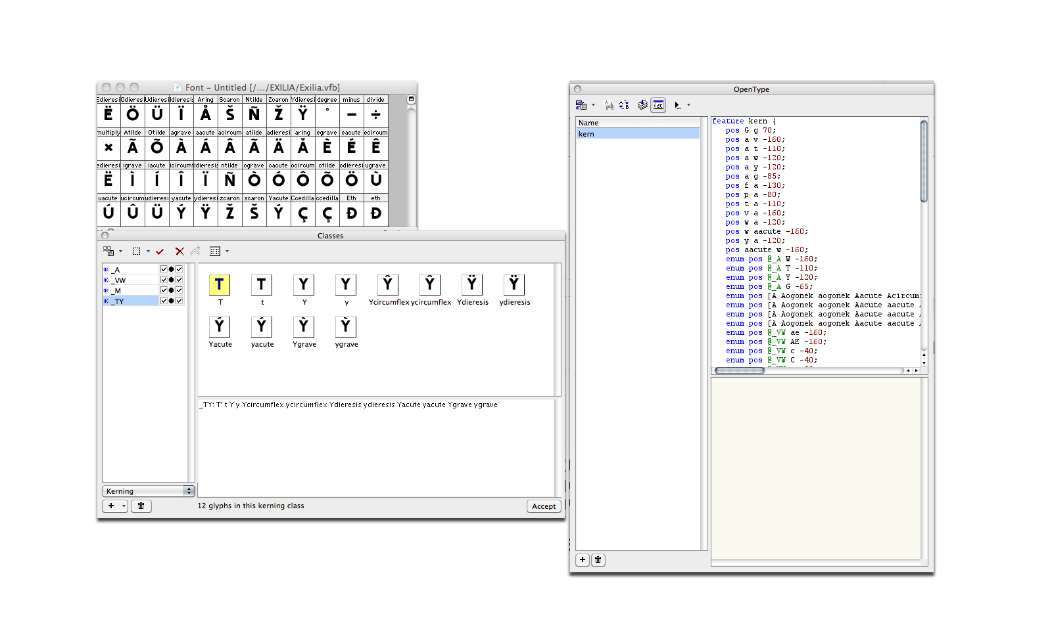Image resolution: width=1052 pixels, height=633 pixels.
Task: Click the compile stack icon in OpenType
Action: (642, 104)
